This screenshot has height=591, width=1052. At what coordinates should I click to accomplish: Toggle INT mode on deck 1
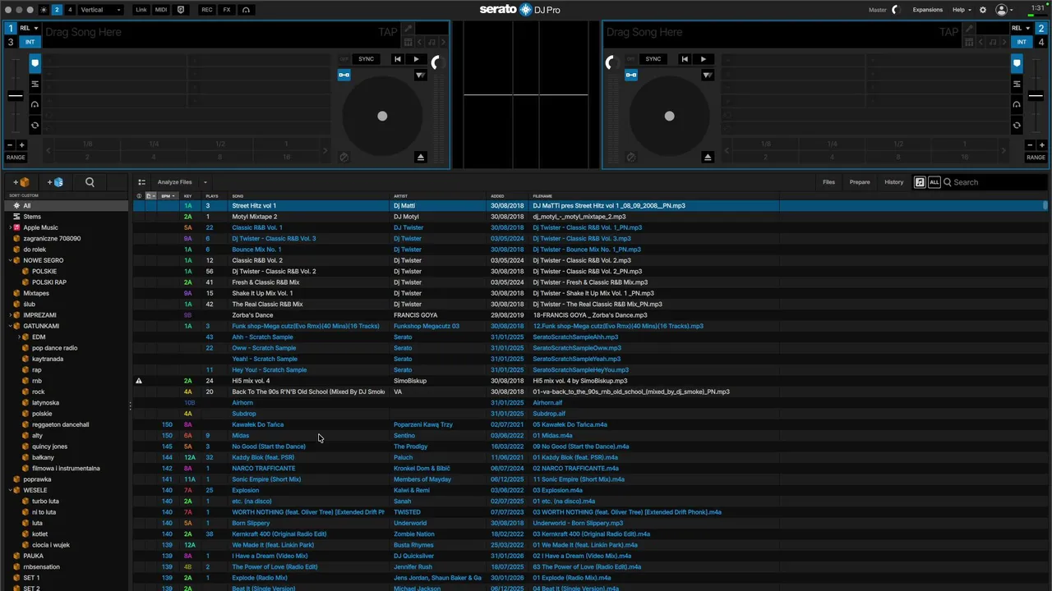[x=30, y=42]
